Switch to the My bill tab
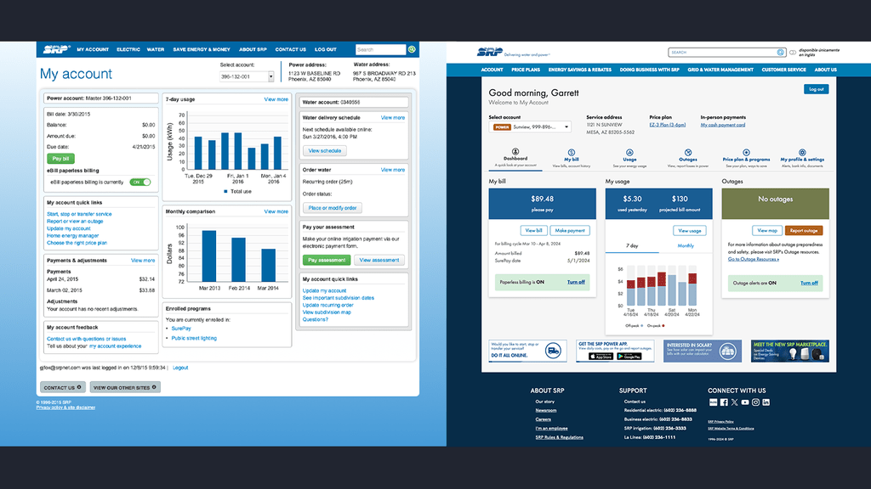Image resolution: width=871 pixels, height=489 pixels. [x=572, y=159]
